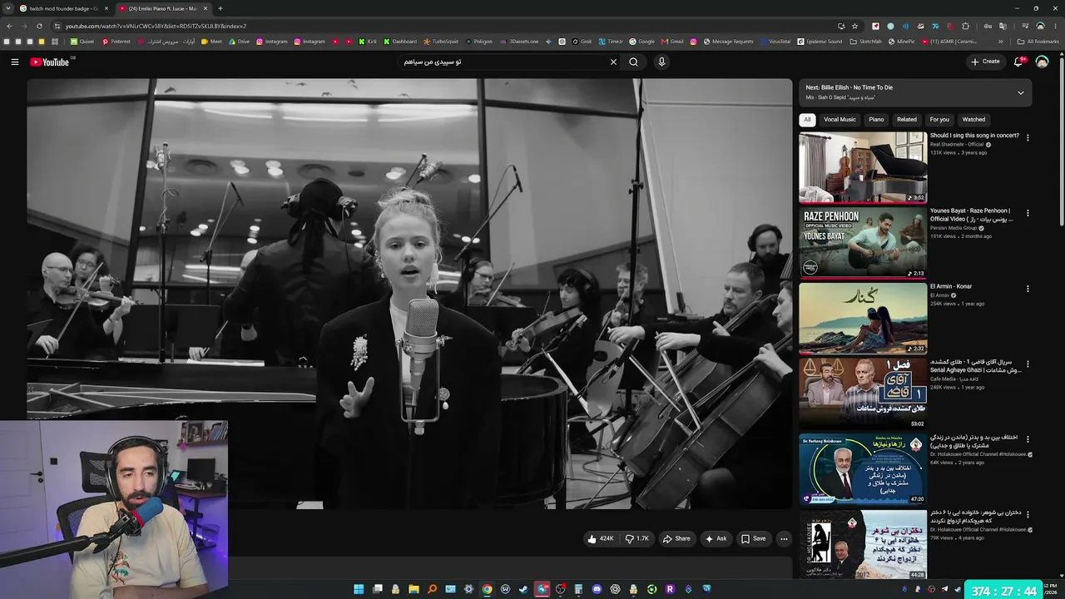Open the Persian Media Group channel

tap(954, 228)
